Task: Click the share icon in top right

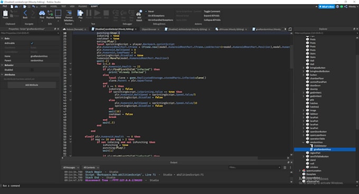Action: point(346,7)
